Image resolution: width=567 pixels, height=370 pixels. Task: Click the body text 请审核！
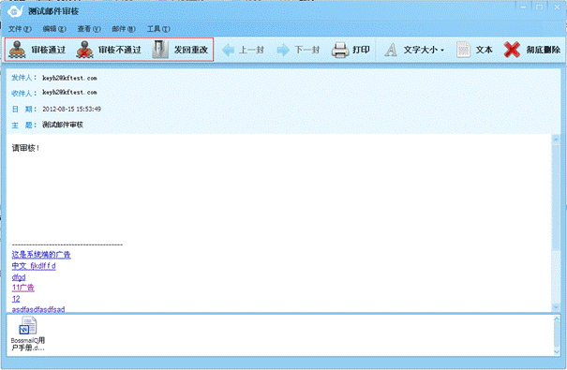tap(25, 148)
